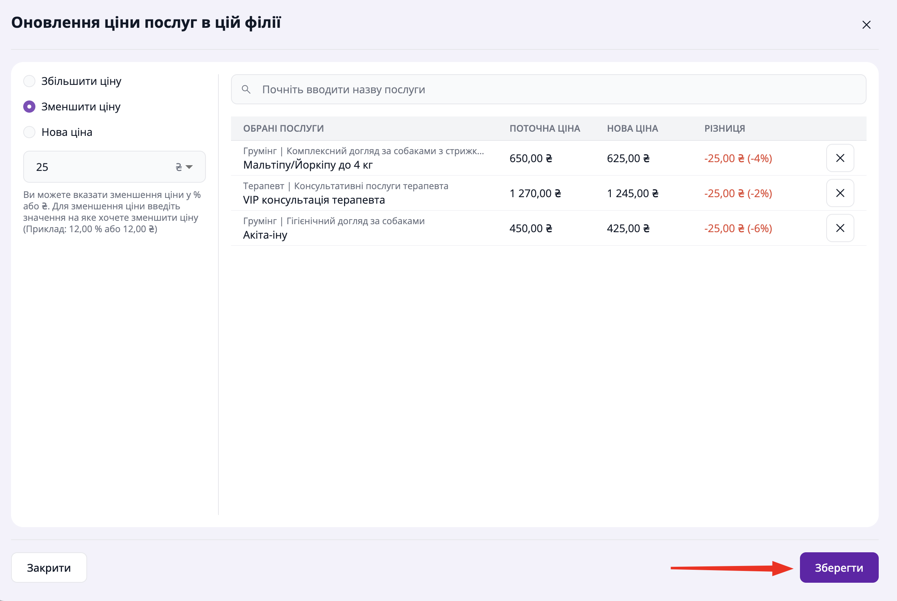The height and width of the screenshot is (601, 897).
Task: Click the Різниця column header
Action: click(x=724, y=129)
